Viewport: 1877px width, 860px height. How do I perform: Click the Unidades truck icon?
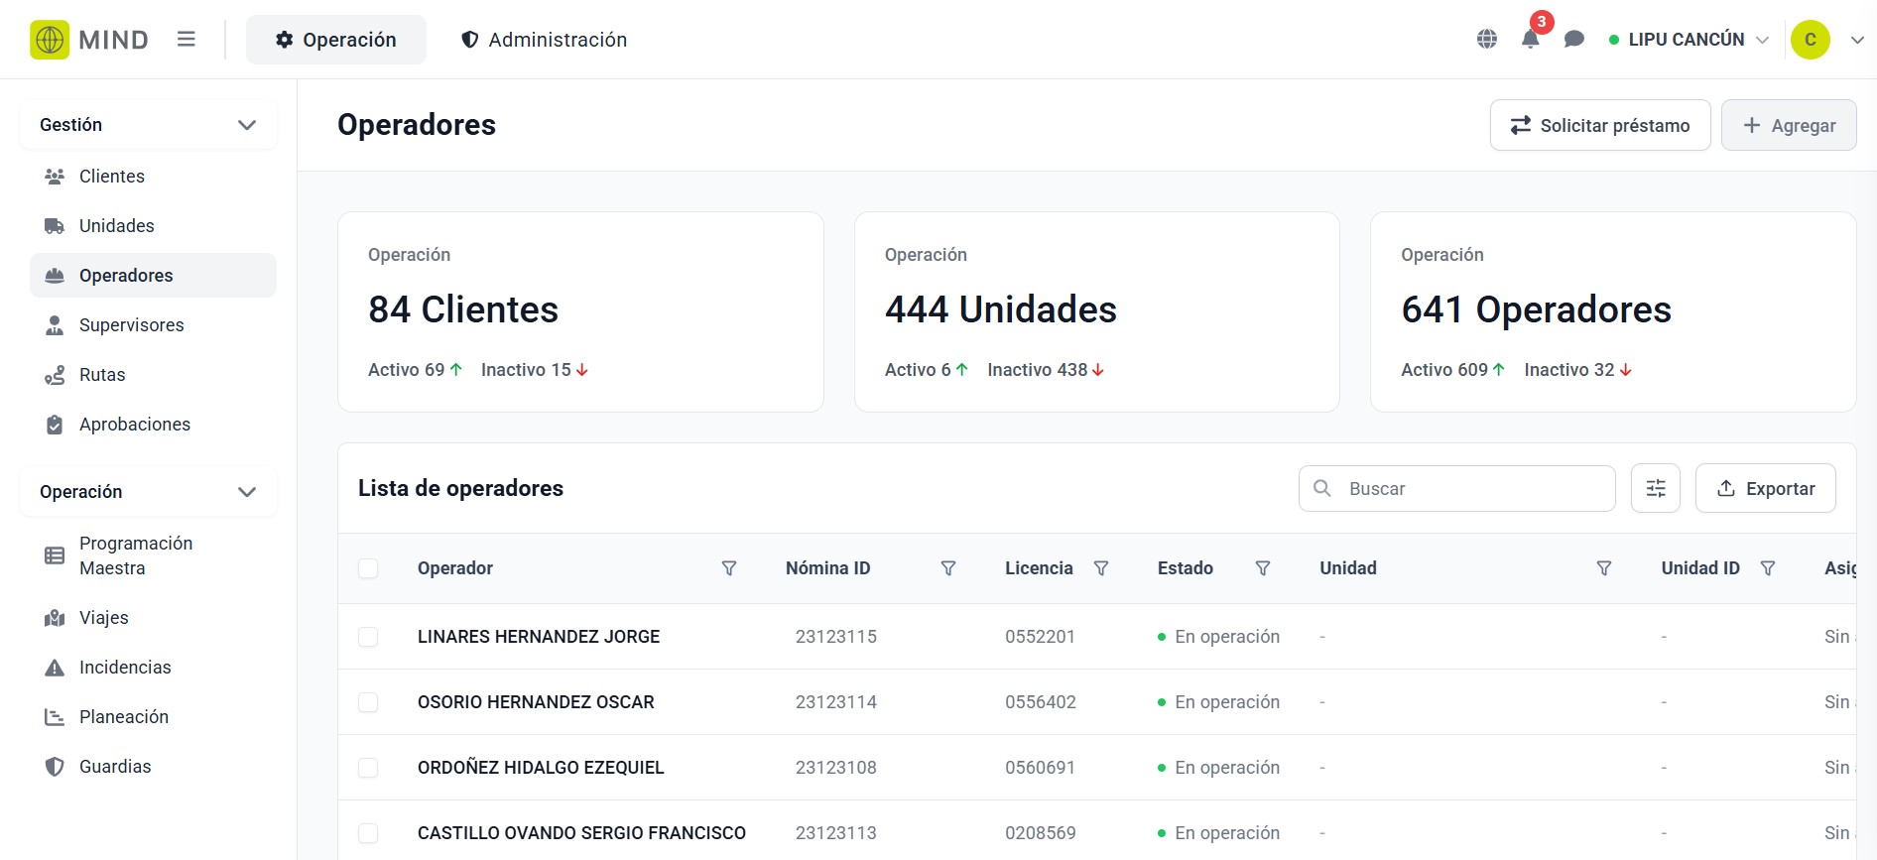coord(55,226)
